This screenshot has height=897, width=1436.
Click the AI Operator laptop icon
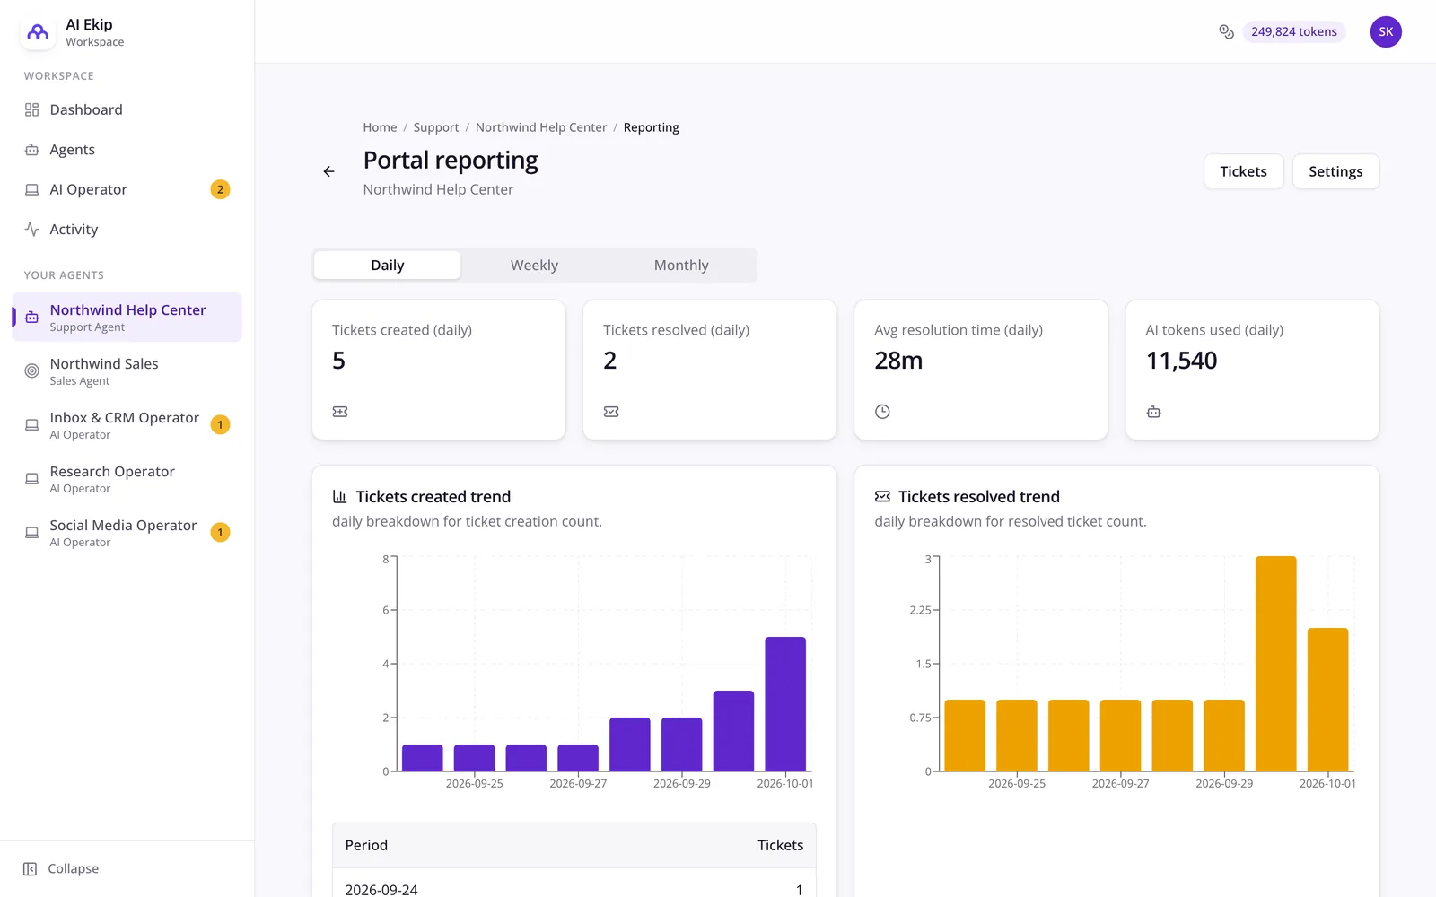pos(31,189)
